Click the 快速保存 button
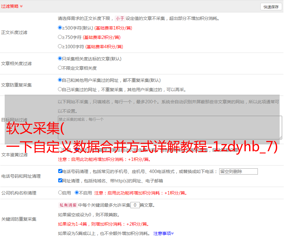Viewport: 284px width, 239px height. coord(271,7)
